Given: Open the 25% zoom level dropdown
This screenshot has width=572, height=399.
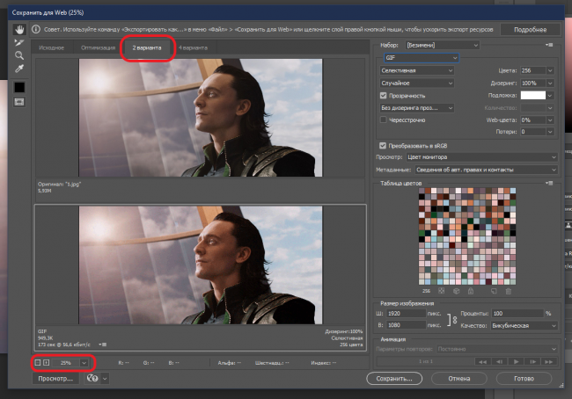Looking at the screenshot, I should [84, 363].
